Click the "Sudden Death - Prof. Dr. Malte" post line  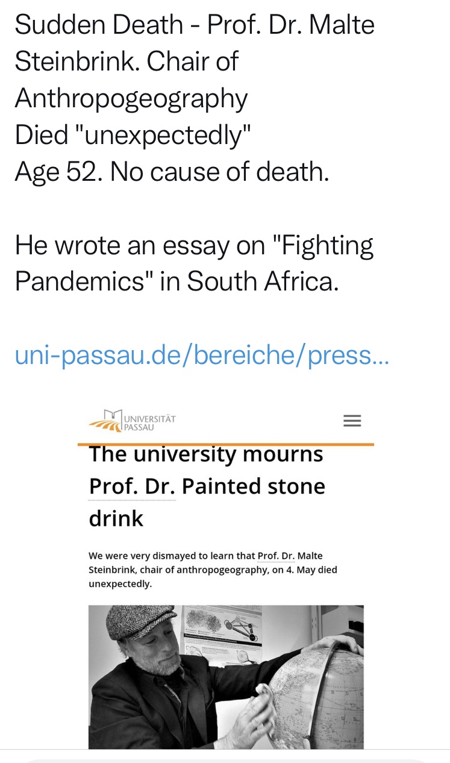point(195,25)
